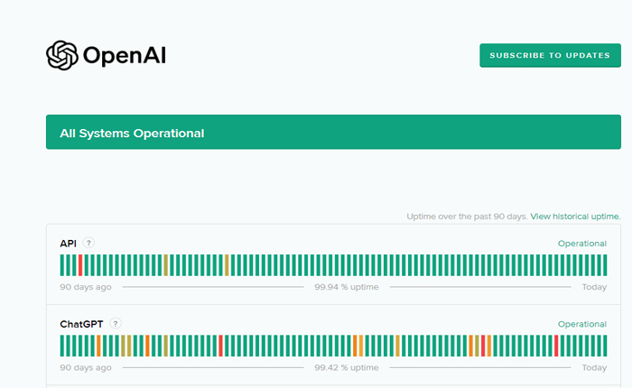This screenshot has height=388, width=632.
Task: Open the View historical uptime link
Action: [575, 217]
